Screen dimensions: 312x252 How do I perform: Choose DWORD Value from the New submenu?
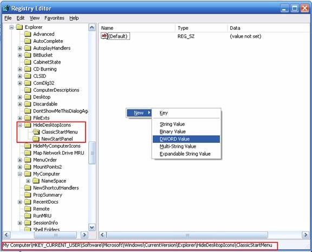[186, 139]
